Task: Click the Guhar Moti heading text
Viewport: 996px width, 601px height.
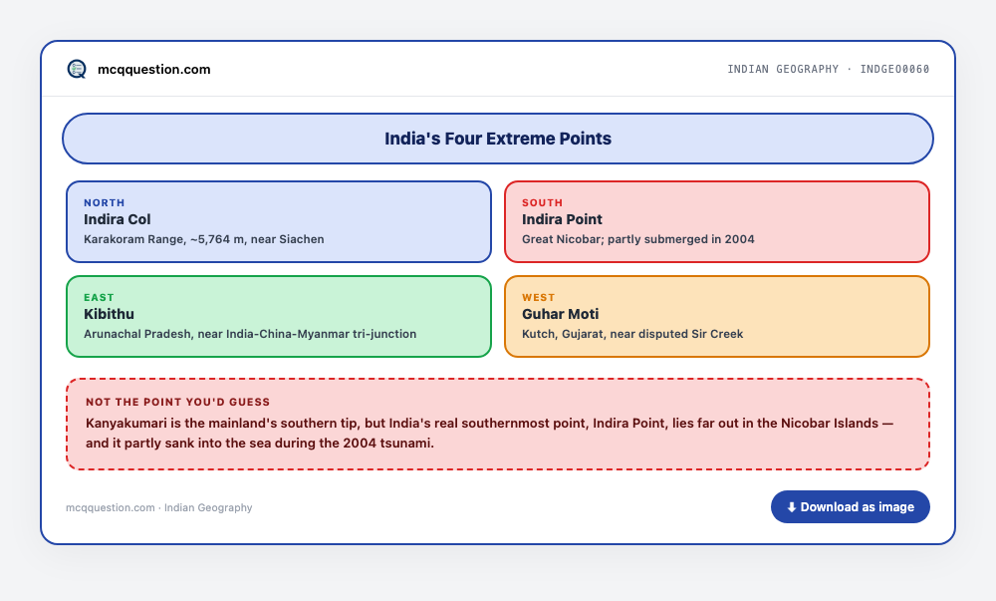Action: click(x=560, y=314)
